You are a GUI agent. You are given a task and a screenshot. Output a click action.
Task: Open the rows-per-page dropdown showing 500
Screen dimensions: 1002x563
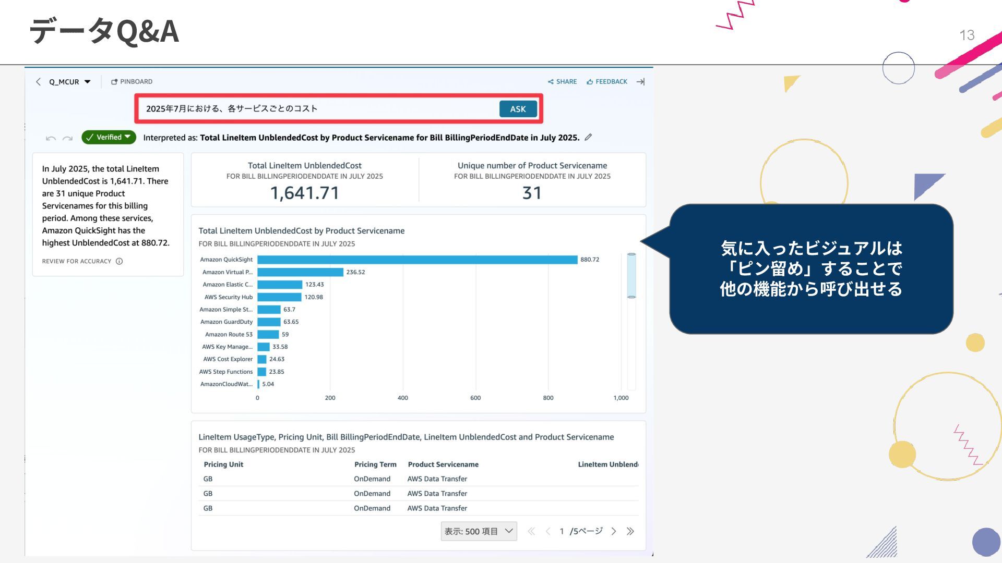pyautogui.click(x=479, y=531)
